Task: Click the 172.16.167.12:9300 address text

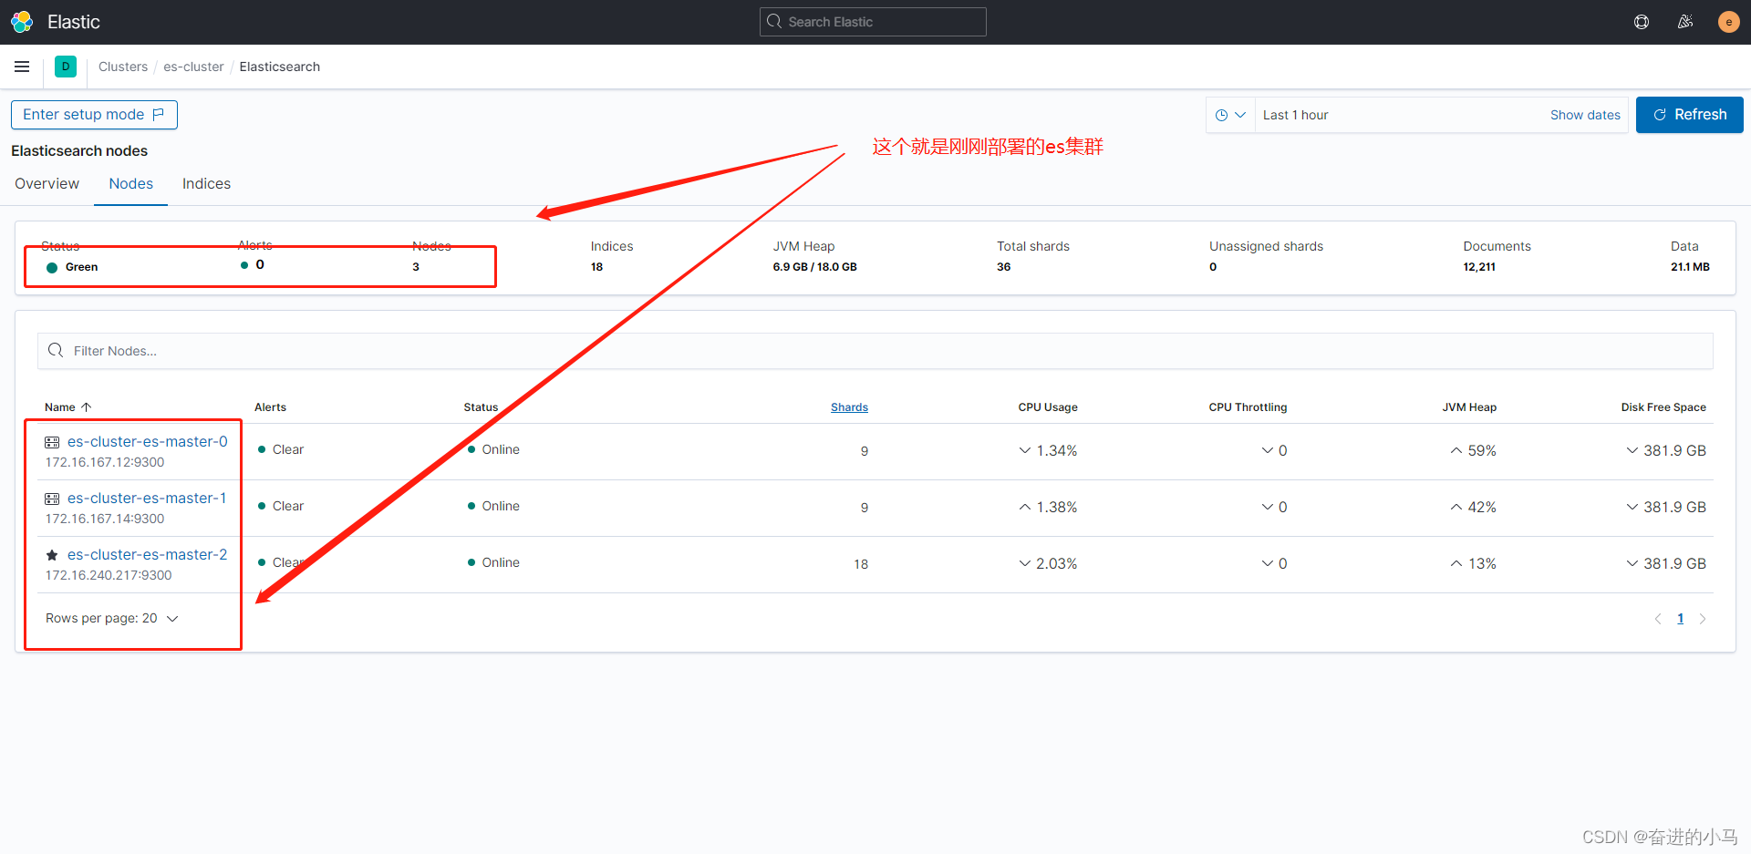Action: tap(105, 462)
